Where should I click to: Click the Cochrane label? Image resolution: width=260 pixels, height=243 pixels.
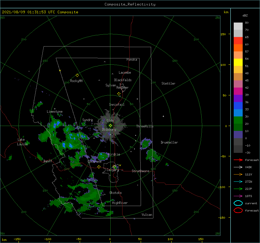coord(94,162)
